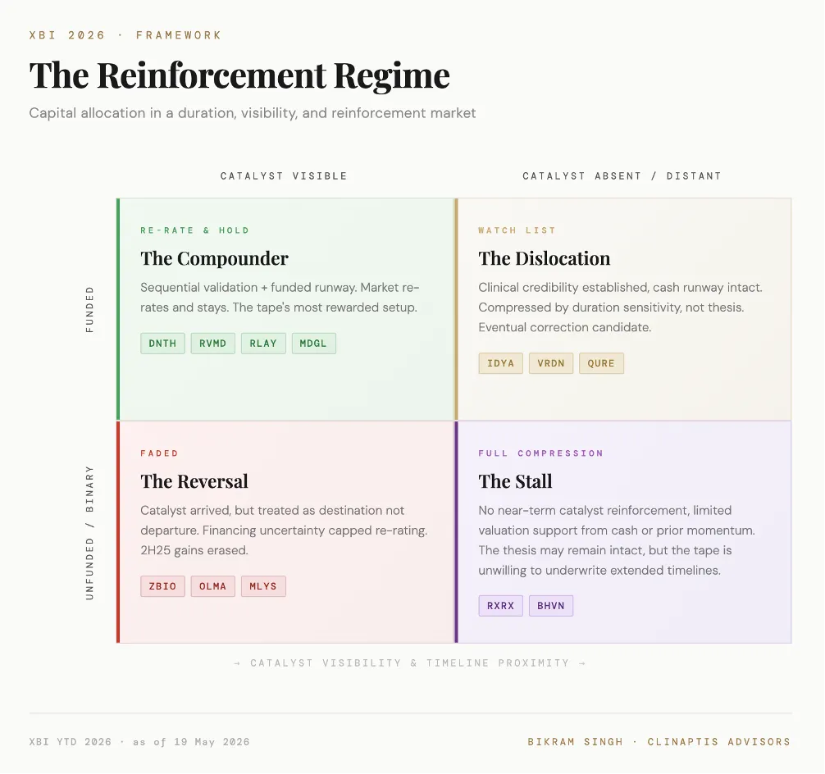The image size is (825, 774).
Task: Select the Catalyst Visible column header
Action: [284, 176]
